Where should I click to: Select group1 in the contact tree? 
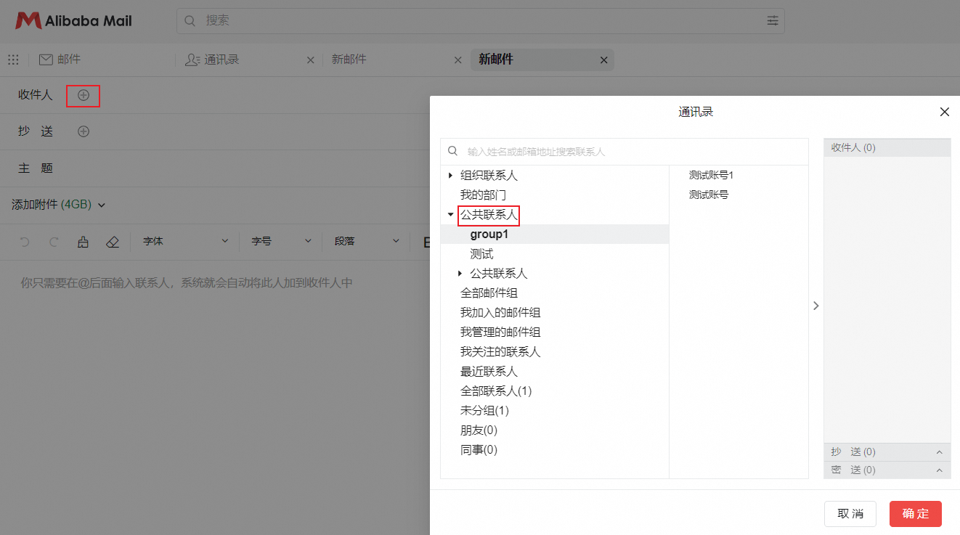coord(489,234)
